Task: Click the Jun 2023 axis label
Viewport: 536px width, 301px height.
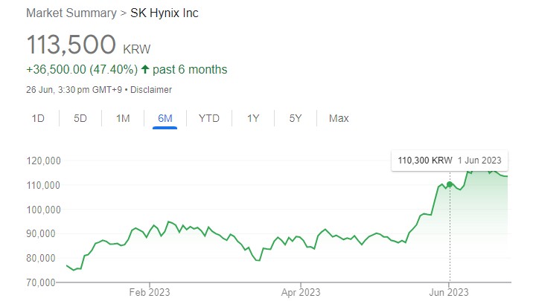Action: [450, 291]
